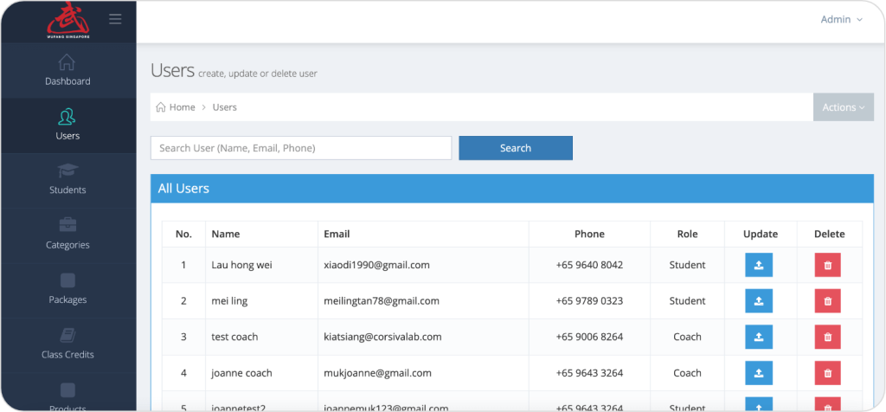This screenshot has width=886, height=412.
Task: Click the update icon for joanne coach
Action: (759, 373)
